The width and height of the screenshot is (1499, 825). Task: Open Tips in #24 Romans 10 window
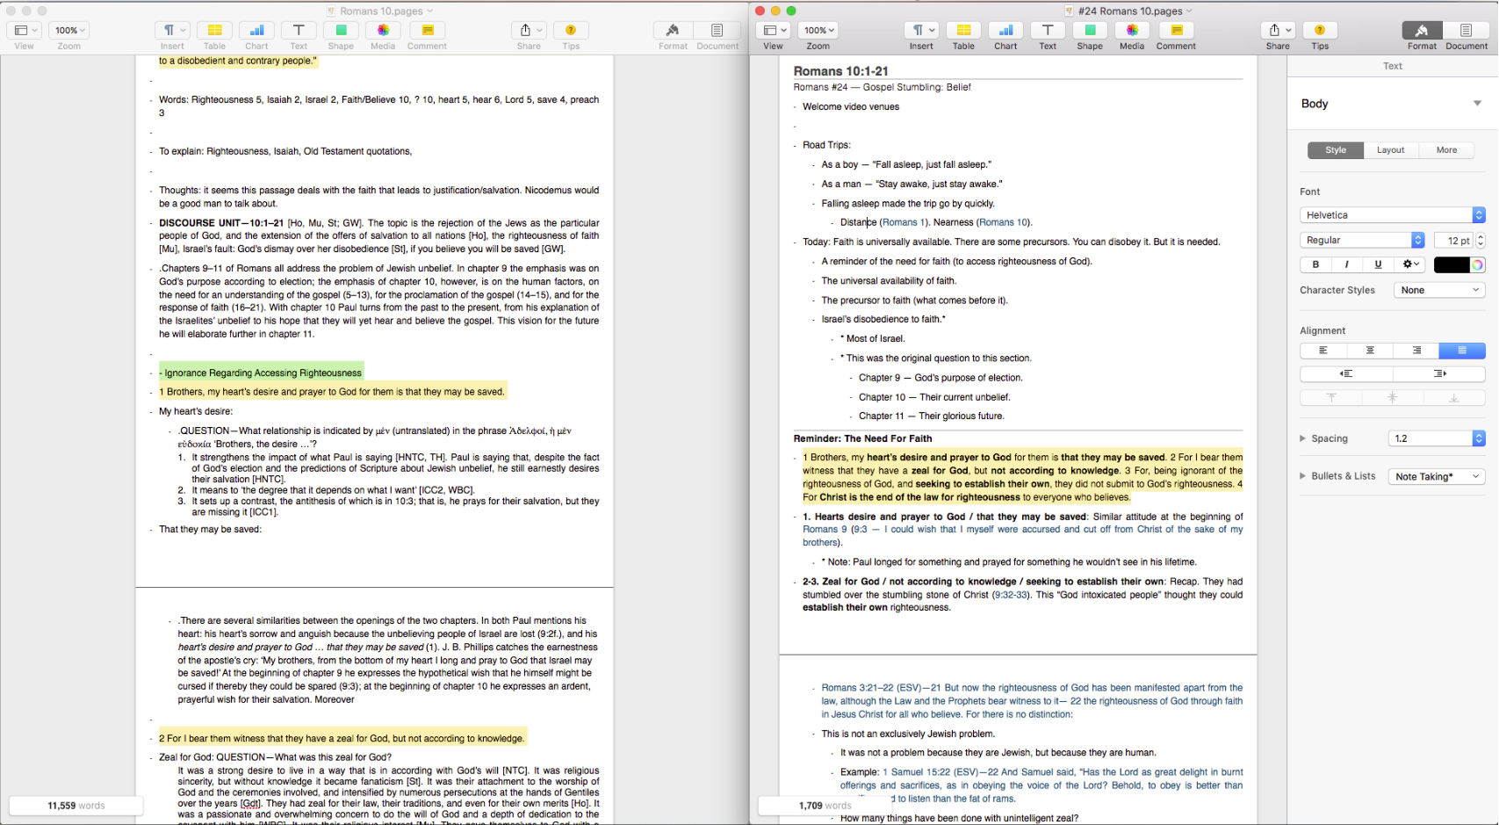pos(1320,30)
